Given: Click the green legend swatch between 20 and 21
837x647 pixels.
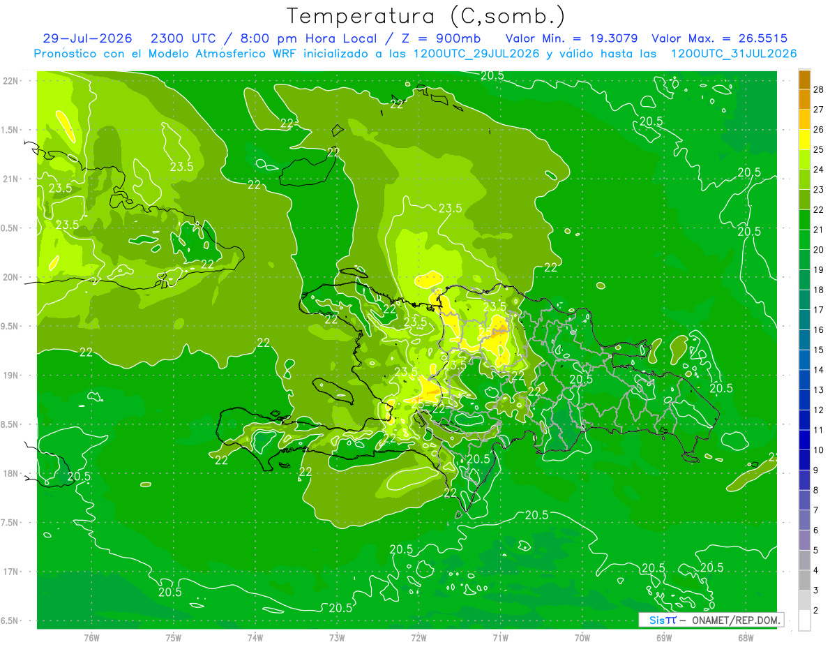Looking at the screenshot, I should (804, 239).
